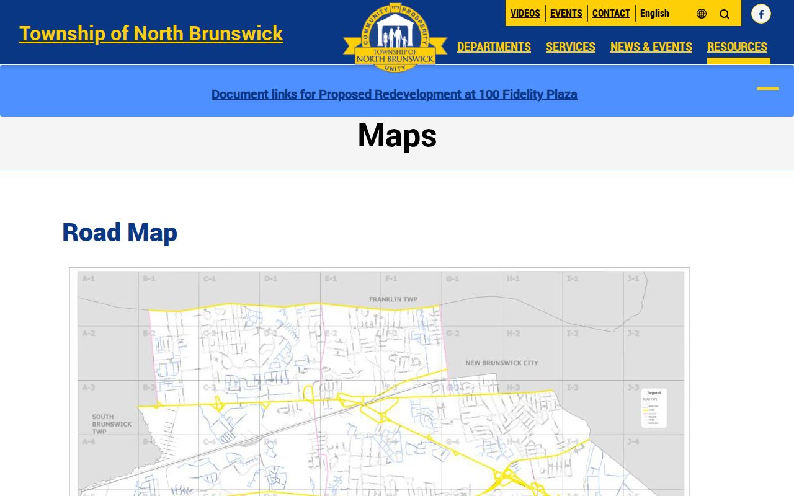Click the Franklin Twp map label

point(393,299)
